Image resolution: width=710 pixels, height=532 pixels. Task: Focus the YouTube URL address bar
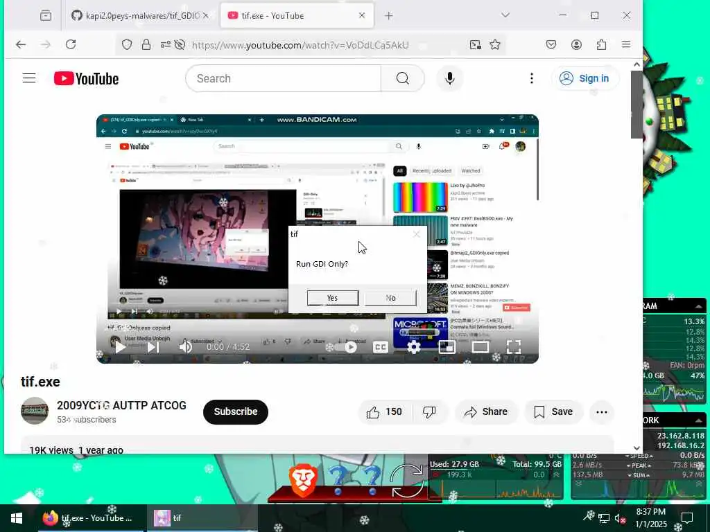point(300,45)
